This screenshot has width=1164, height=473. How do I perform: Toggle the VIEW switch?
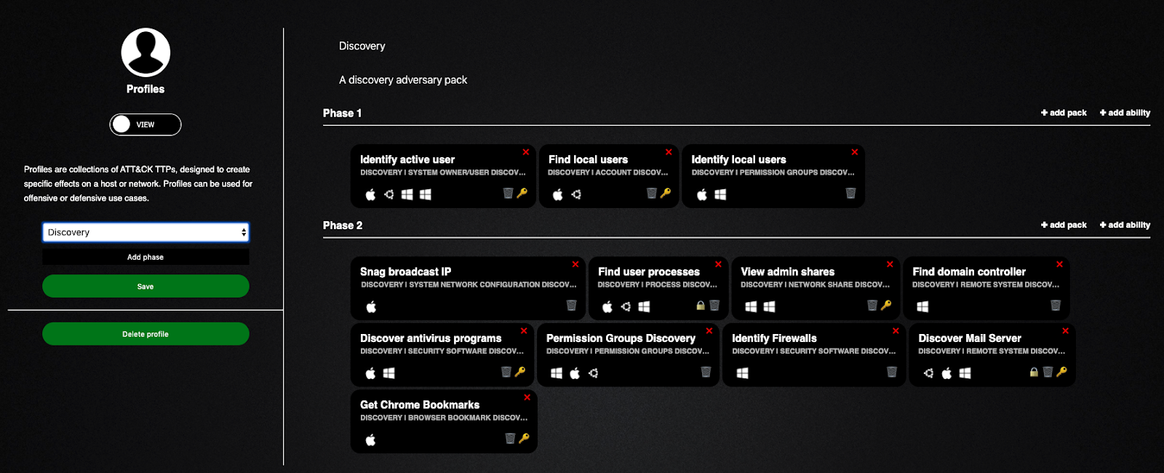[145, 124]
